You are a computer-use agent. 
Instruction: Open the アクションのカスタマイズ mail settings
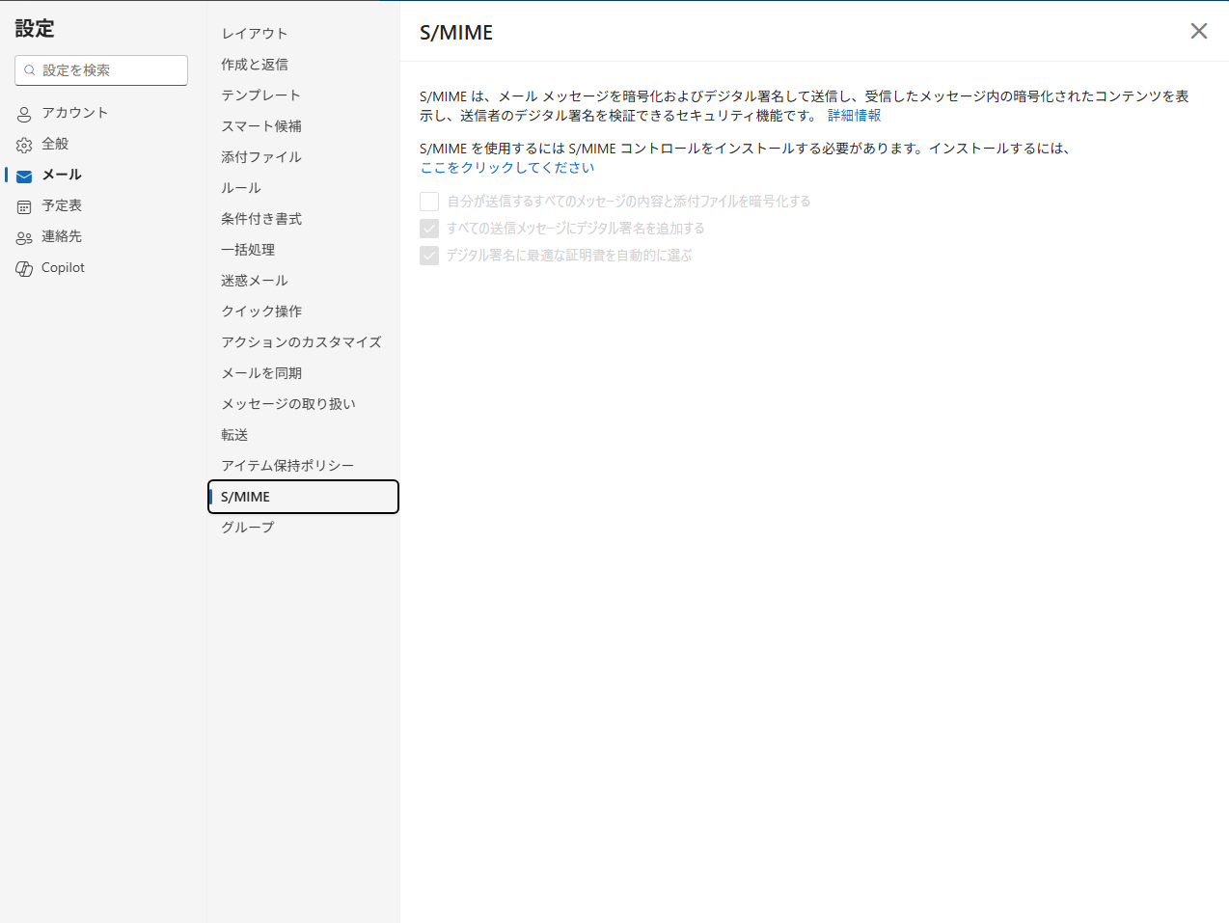303,342
